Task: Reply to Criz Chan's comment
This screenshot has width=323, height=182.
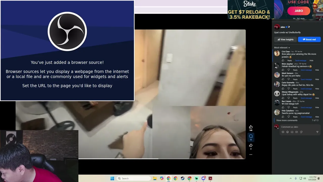Action: click(x=289, y=61)
